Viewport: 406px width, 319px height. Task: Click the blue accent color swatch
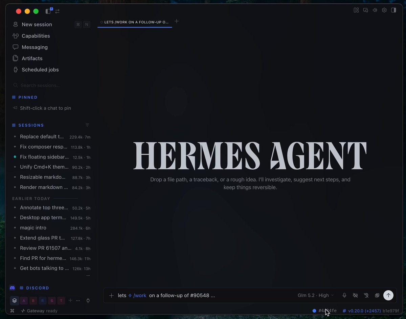click(314, 311)
